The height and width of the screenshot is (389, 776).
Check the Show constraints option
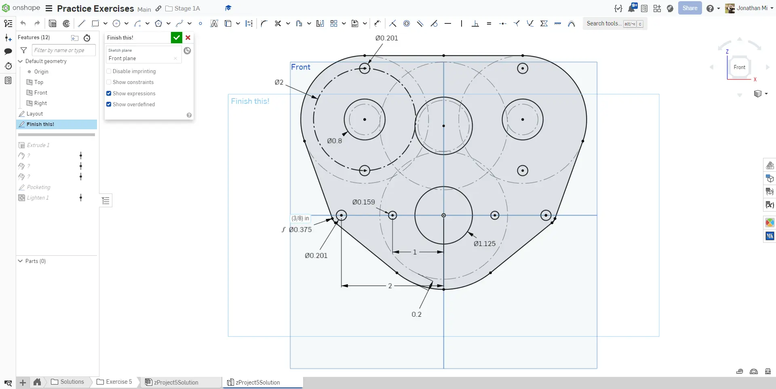109,82
